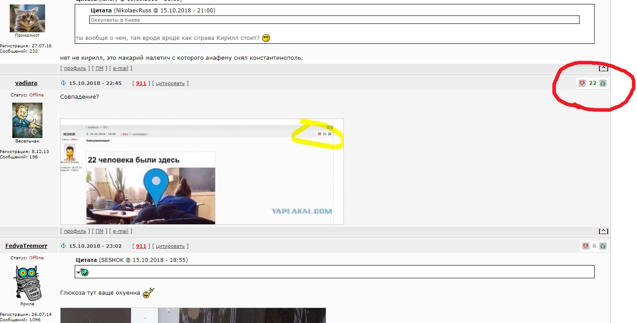This screenshot has width=637, height=323.
Task: Click the text "Совпадение?"
Action: coord(80,96)
